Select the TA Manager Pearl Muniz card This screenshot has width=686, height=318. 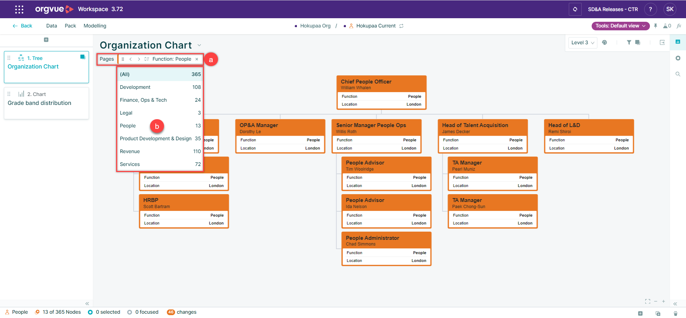(x=493, y=174)
